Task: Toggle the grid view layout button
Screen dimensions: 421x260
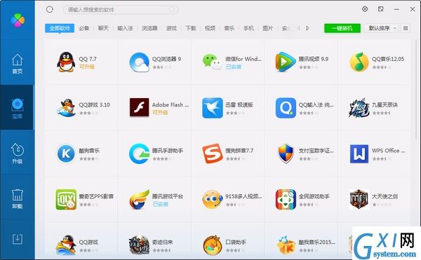Action: 406,28
